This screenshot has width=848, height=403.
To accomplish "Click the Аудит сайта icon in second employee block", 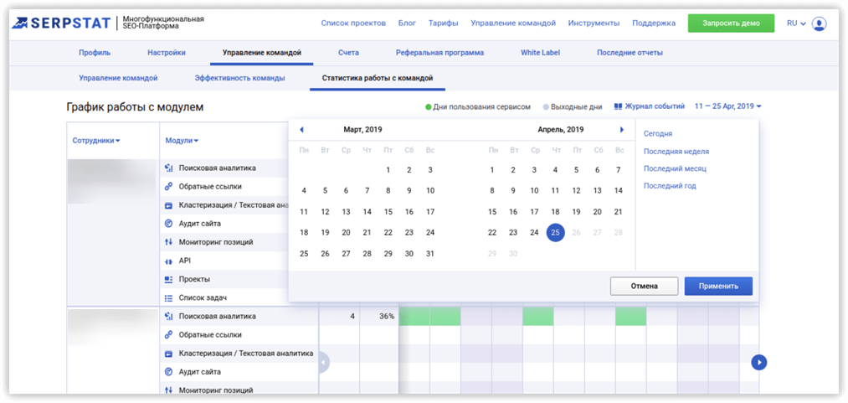I will 168,372.
